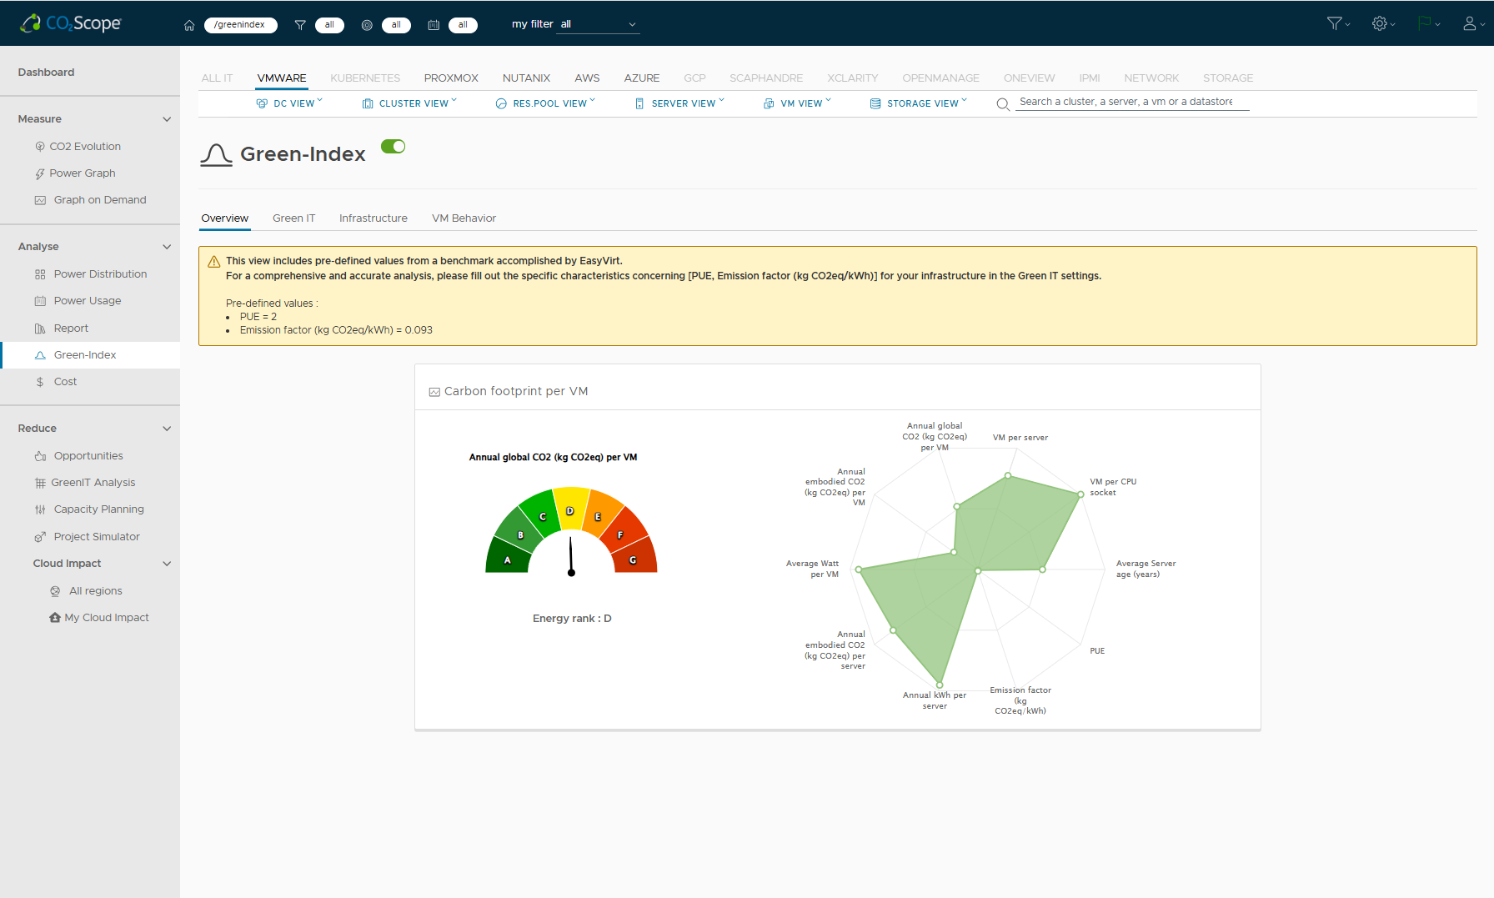Viewport: 1494px width, 898px height.
Task: Open the Green IT sub-tab
Action: pos(294,218)
